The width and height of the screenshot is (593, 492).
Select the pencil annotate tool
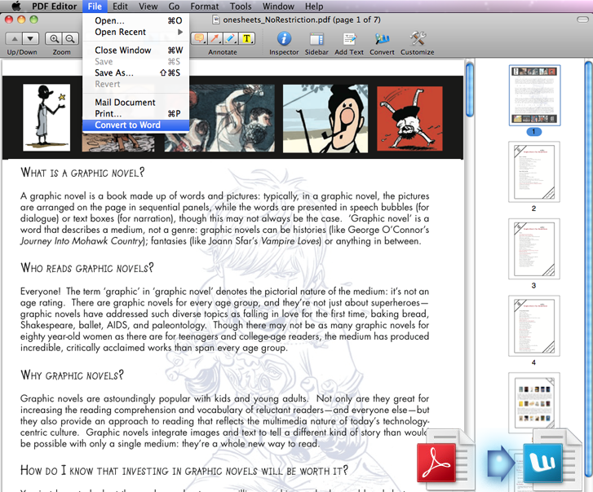coord(231,38)
